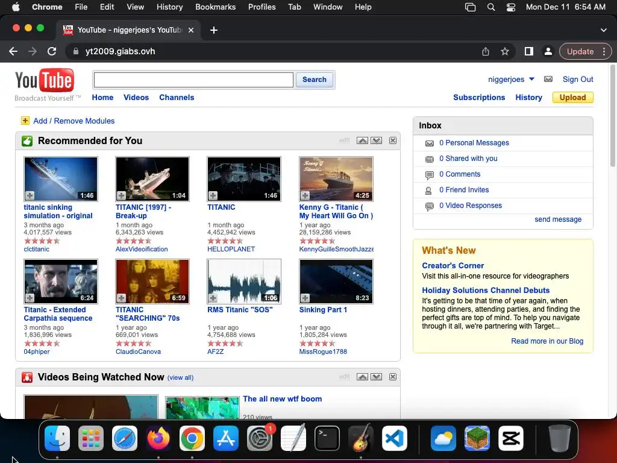The height and width of the screenshot is (463, 617).
Task: Click the Add / Remove Modules link
Action: pyautogui.click(x=74, y=121)
